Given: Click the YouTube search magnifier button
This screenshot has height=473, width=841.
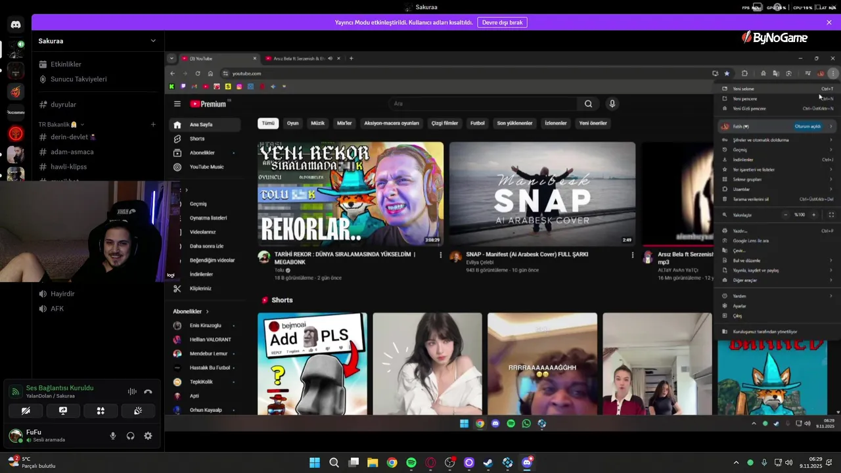Looking at the screenshot, I should point(588,104).
